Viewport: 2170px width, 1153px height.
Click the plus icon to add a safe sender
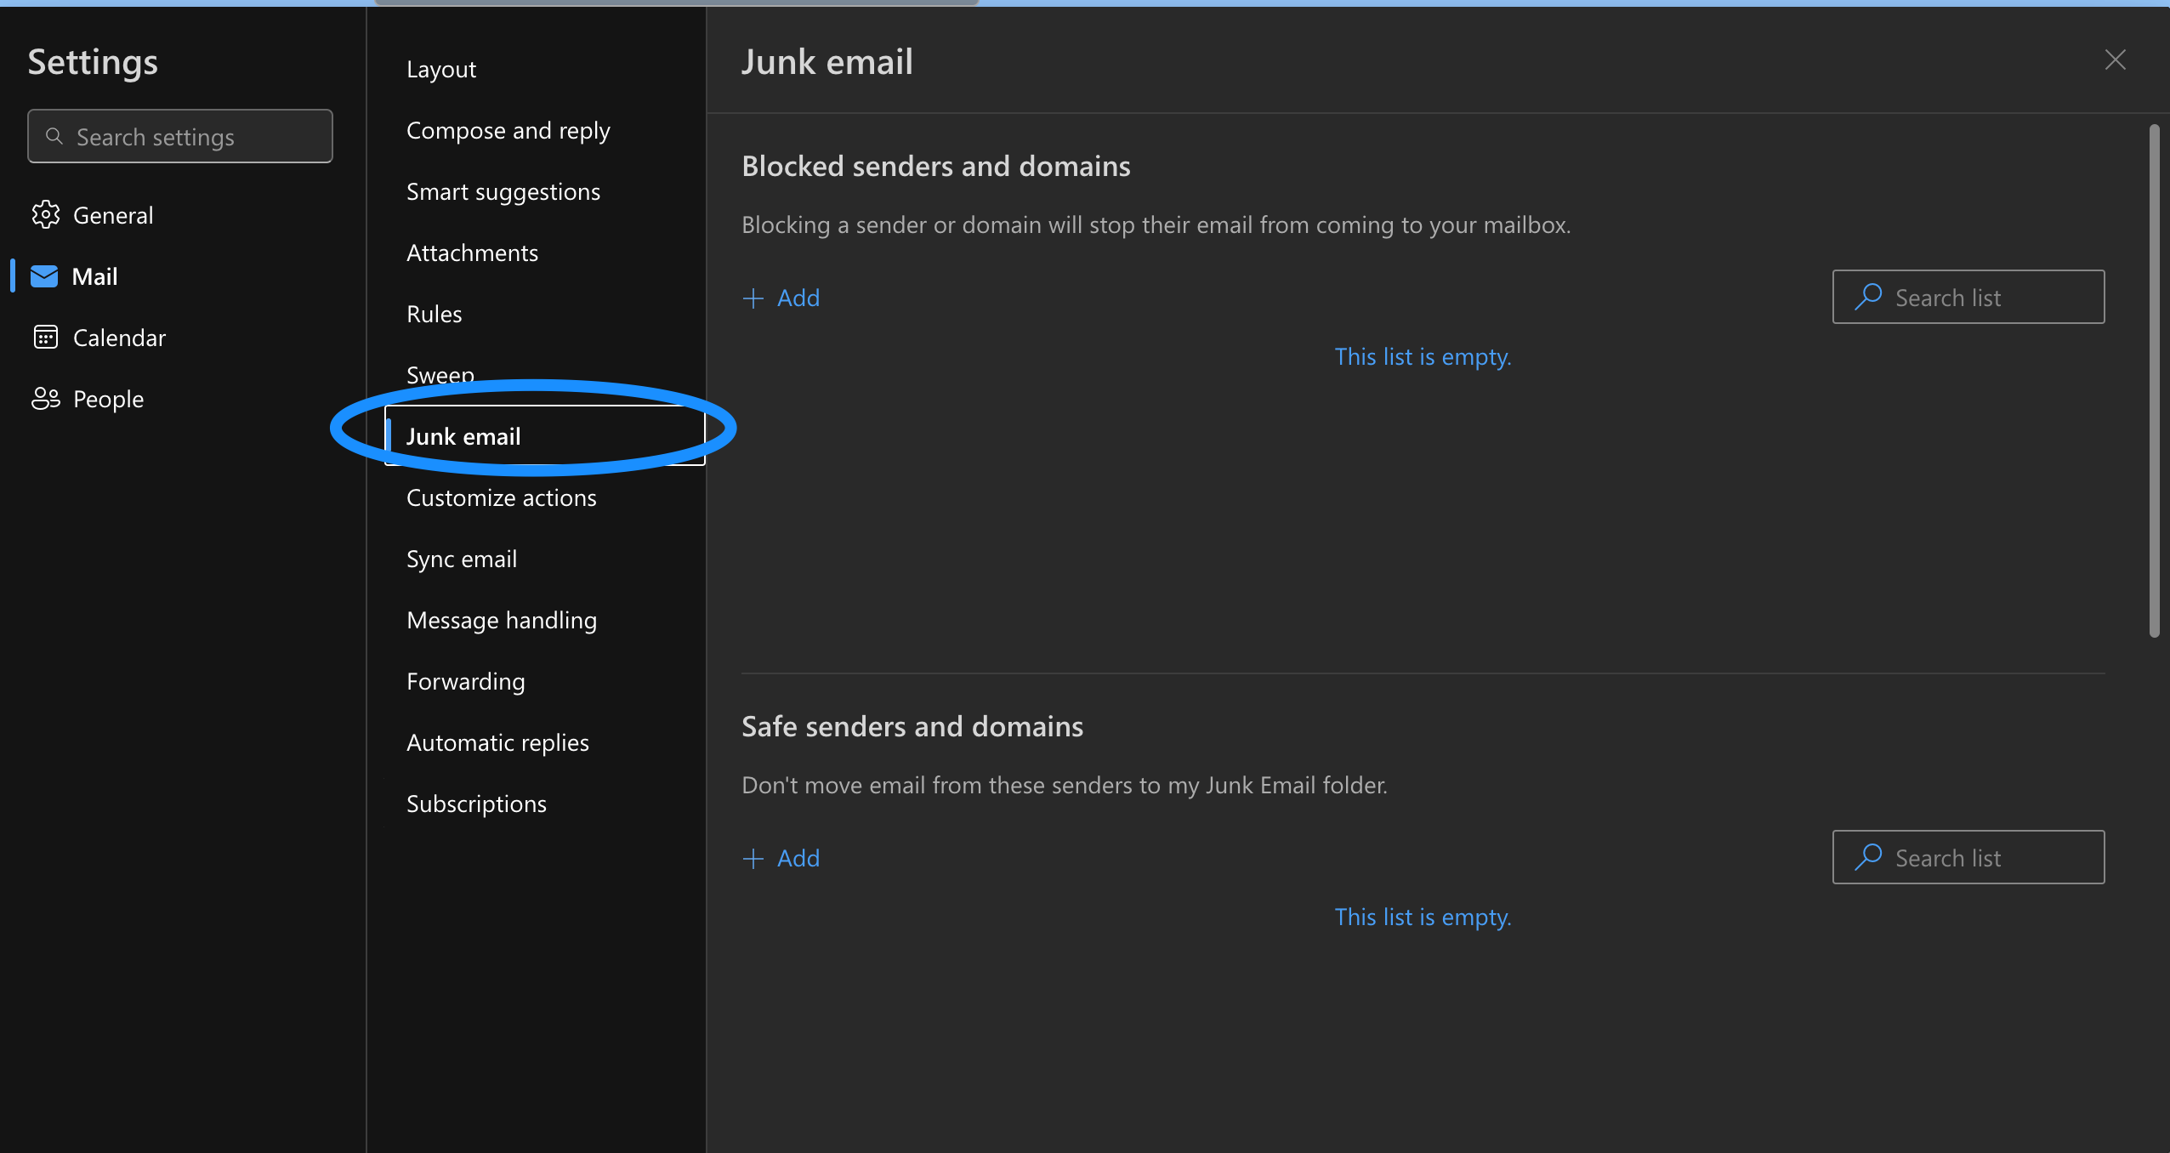point(753,858)
